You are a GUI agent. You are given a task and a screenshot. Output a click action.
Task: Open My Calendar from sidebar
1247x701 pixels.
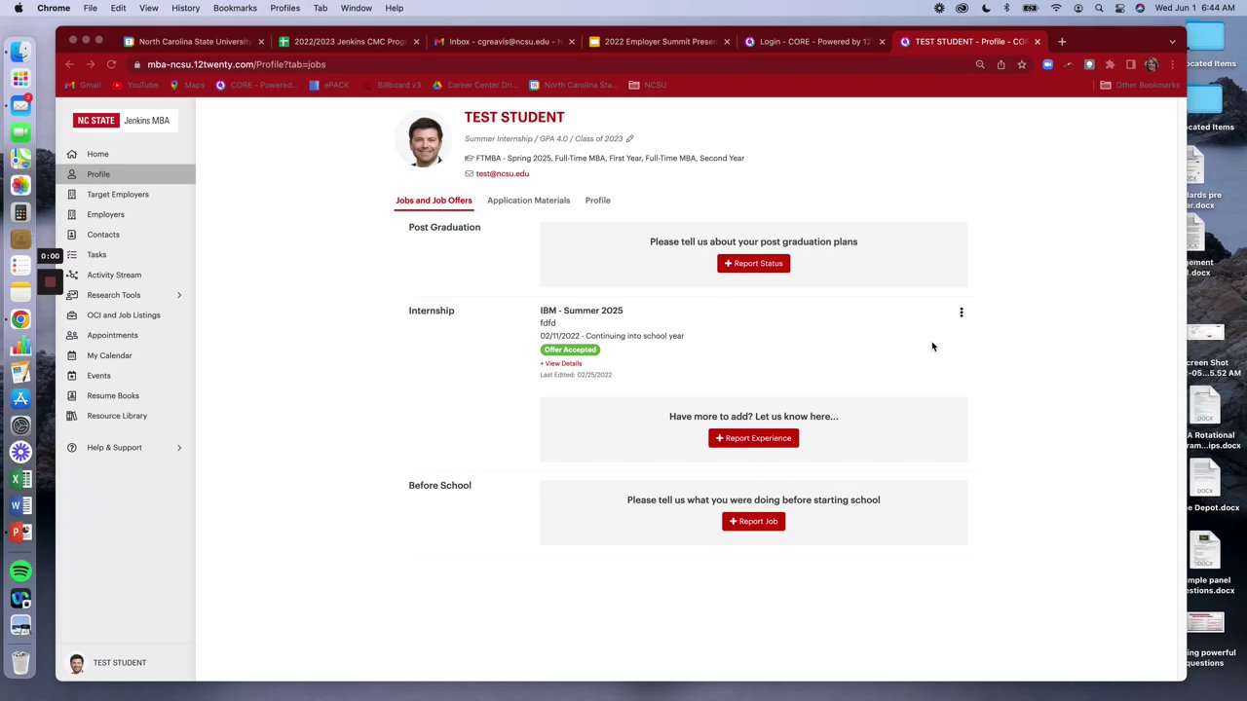[x=109, y=355]
